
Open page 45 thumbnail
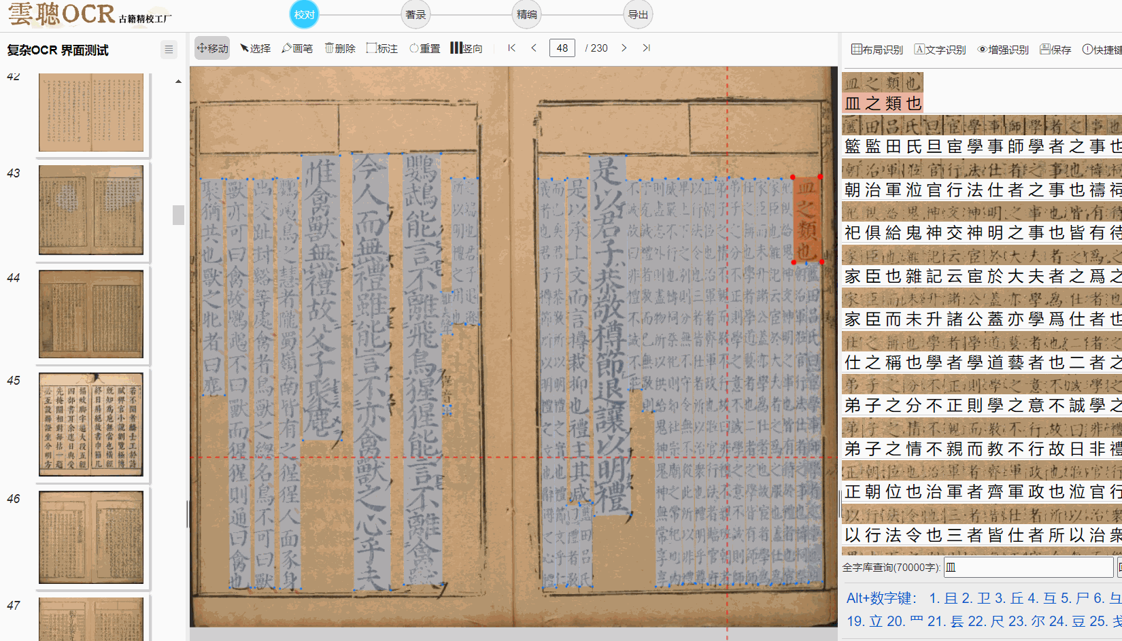tap(91, 424)
